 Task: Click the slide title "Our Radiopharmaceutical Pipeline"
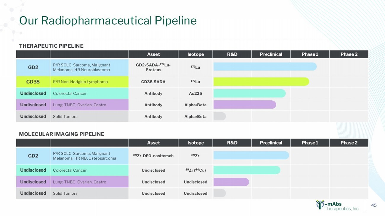108,20
